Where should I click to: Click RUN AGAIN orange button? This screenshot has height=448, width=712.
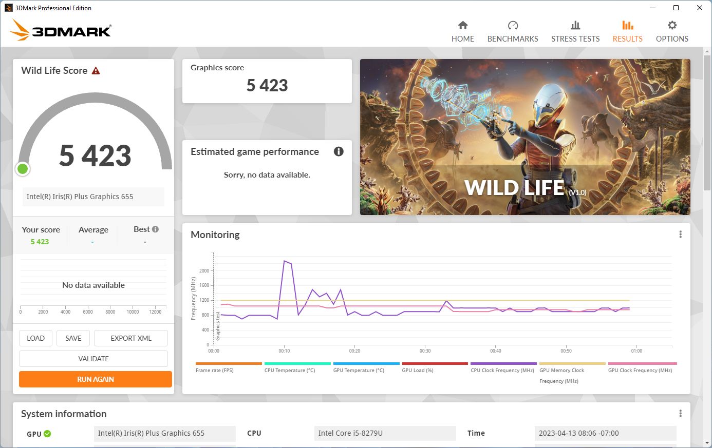96,379
